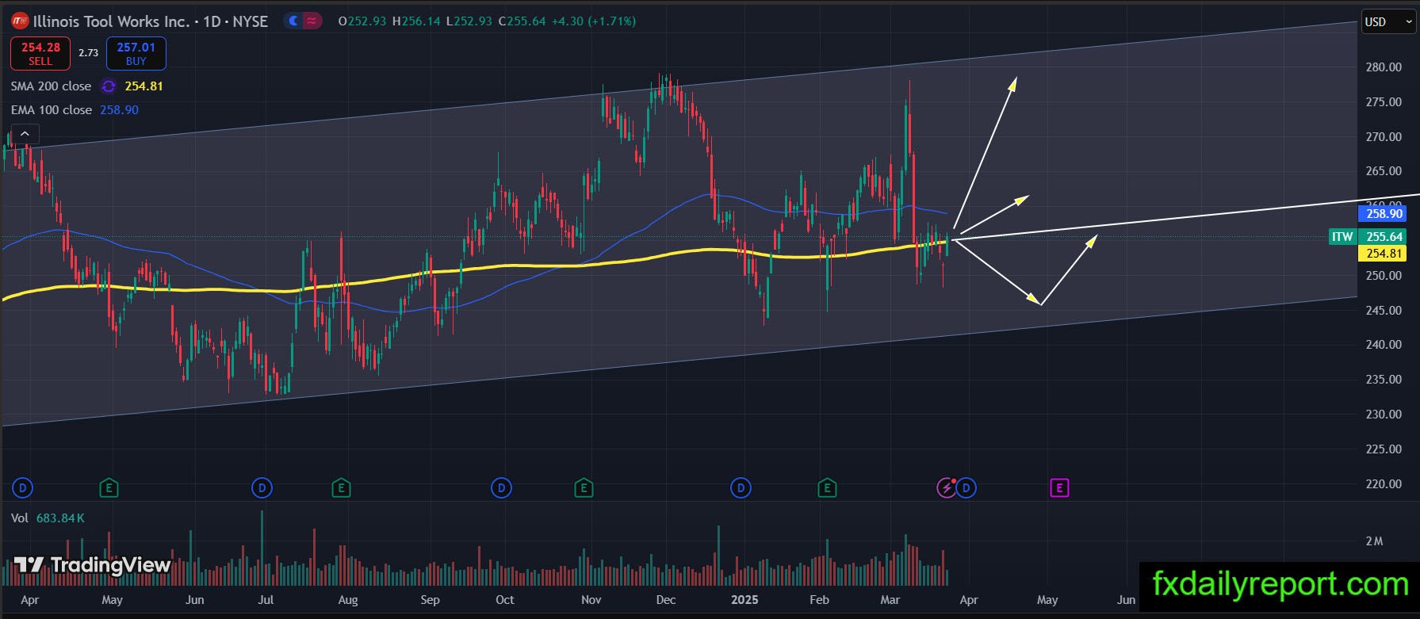Click the 235.00 price axis label
1420x619 pixels.
click(1384, 380)
